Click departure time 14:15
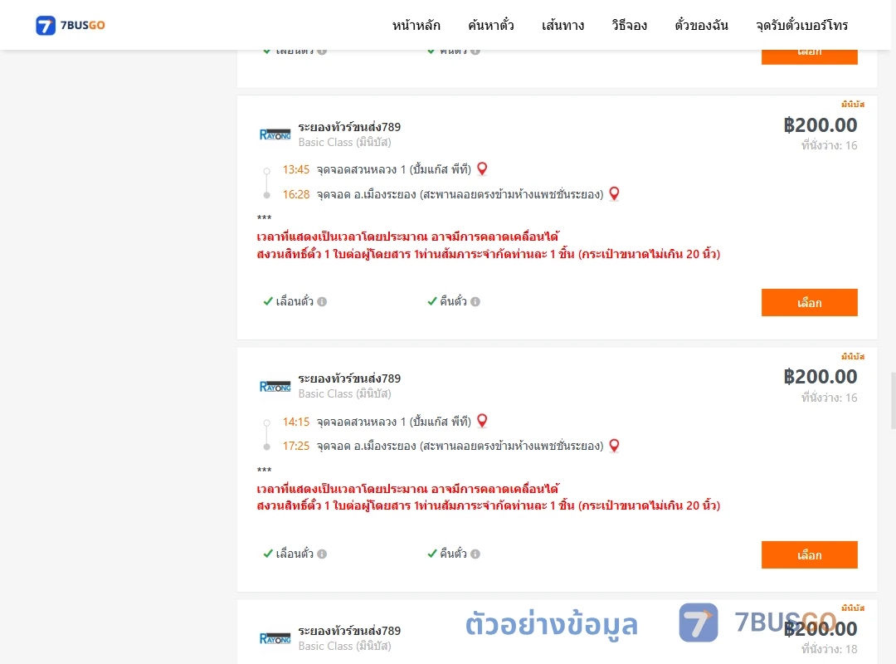896x664 pixels. click(x=296, y=422)
